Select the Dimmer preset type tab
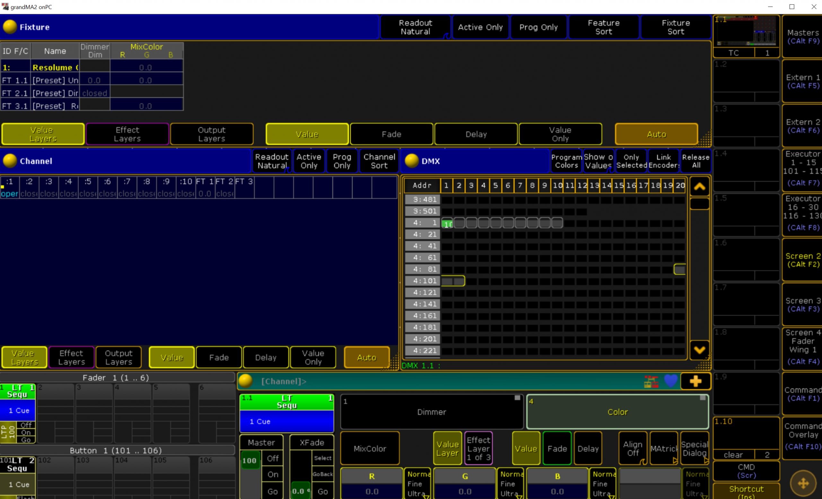This screenshot has height=499, width=822. [432, 412]
